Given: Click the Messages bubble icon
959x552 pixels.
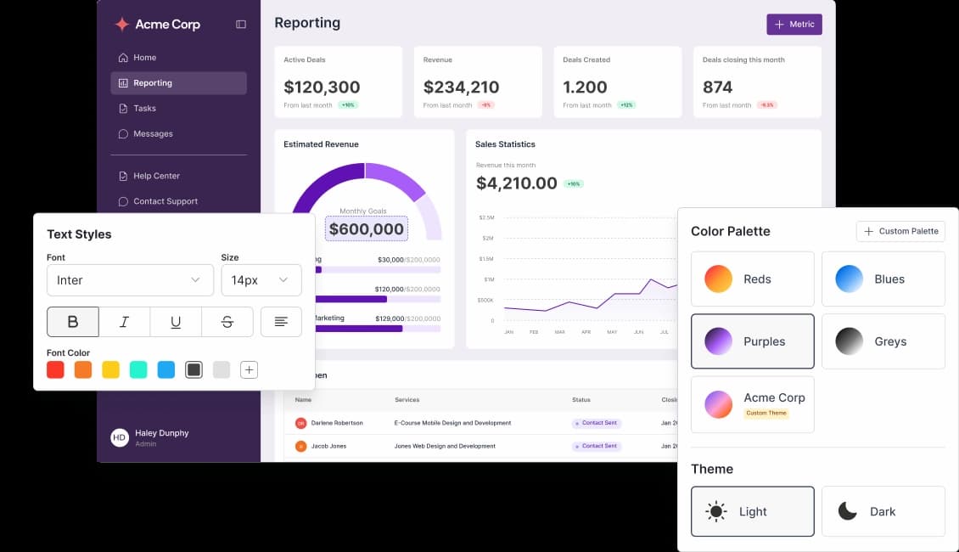Looking at the screenshot, I should pos(123,134).
